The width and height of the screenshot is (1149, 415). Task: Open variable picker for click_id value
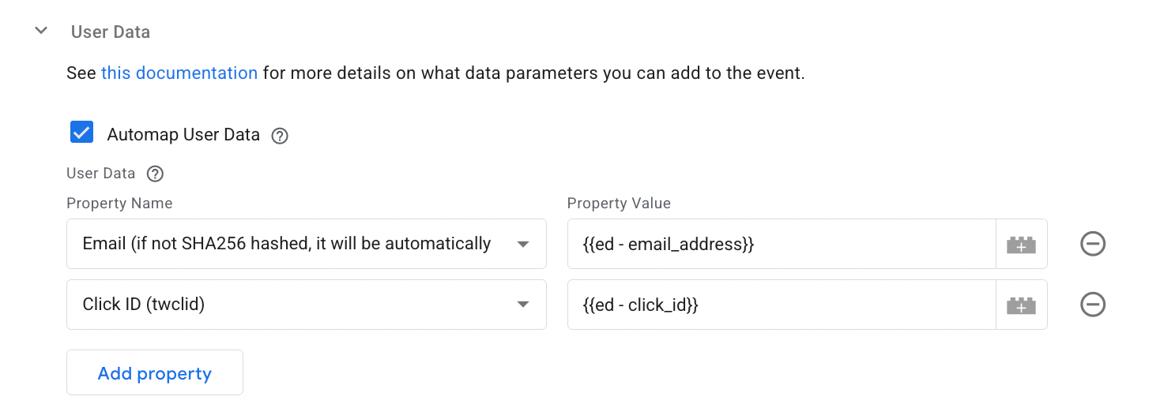pyautogui.click(x=1021, y=305)
